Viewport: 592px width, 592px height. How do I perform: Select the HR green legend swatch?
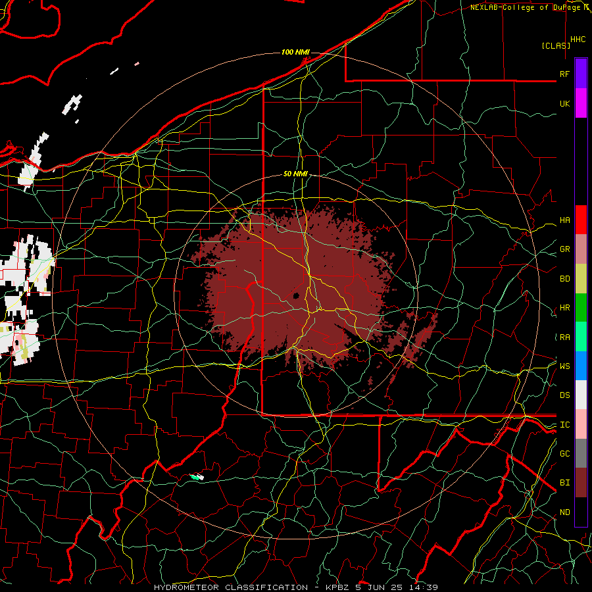pyautogui.click(x=581, y=307)
